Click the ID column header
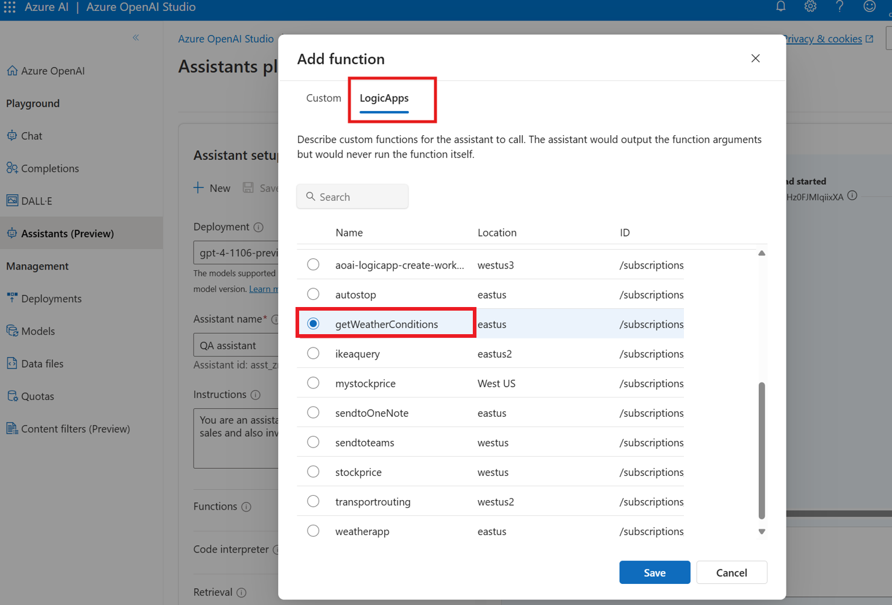Image resolution: width=892 pixels, height=605 pixels. pos(625,233)
